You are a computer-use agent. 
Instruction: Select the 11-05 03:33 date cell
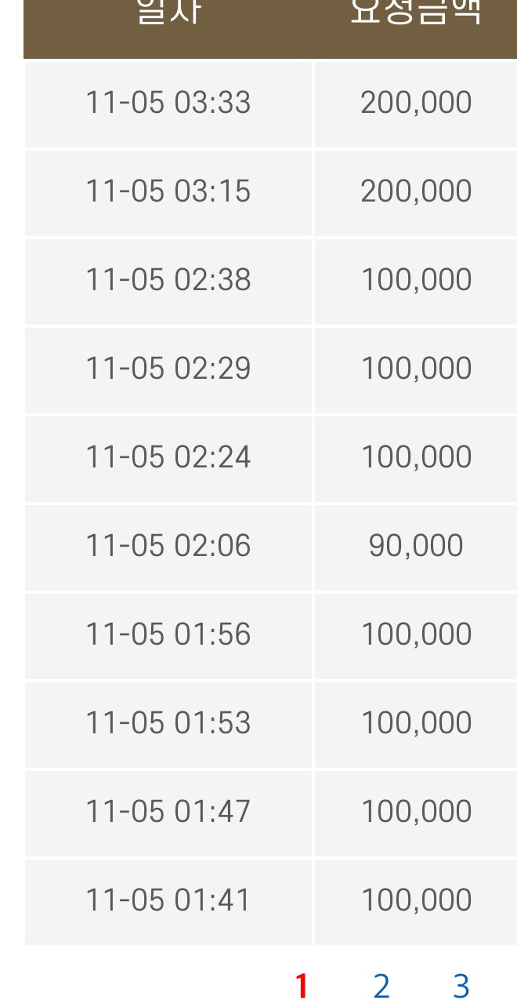[x=168, y=103]
